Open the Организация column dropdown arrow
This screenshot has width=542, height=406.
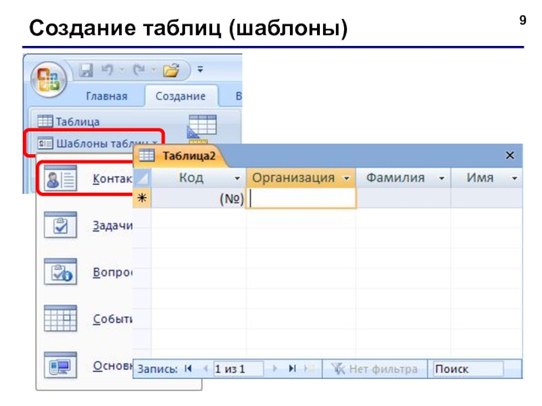346,179
